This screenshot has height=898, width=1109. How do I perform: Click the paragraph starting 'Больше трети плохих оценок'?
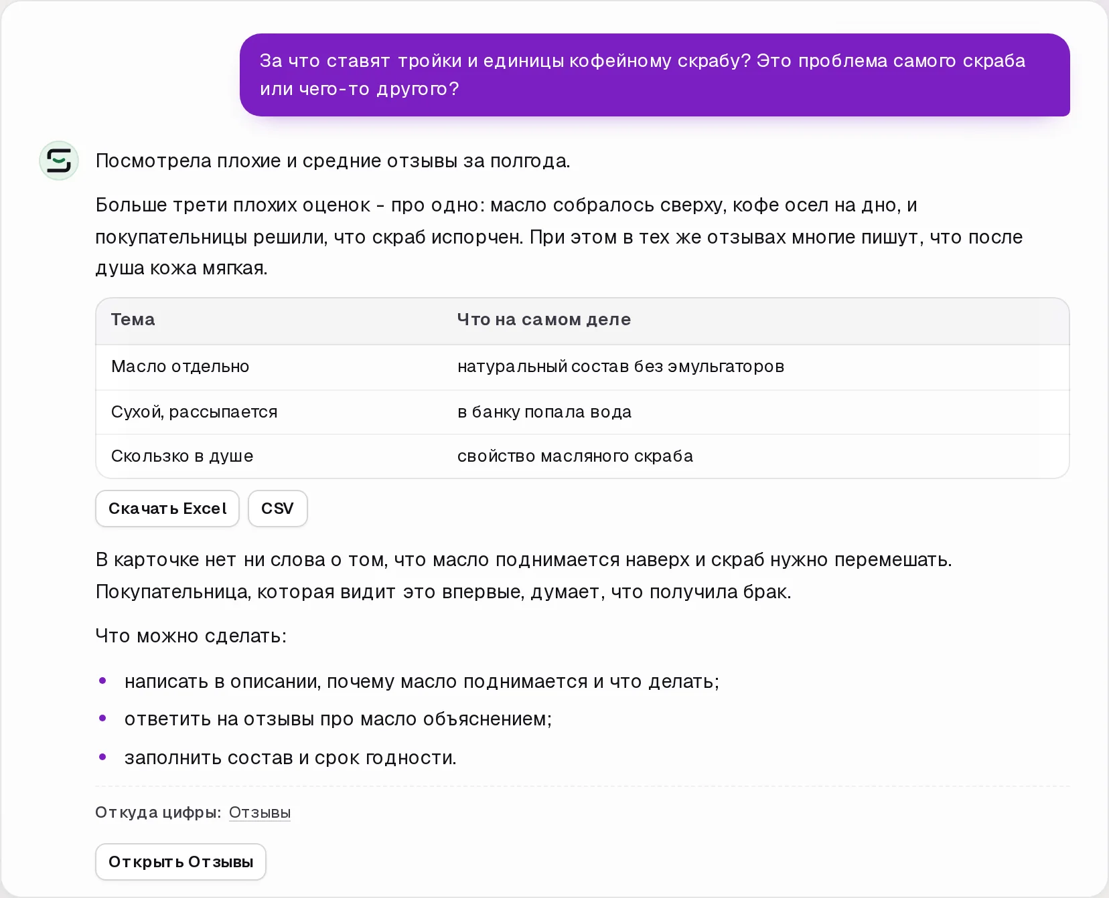[x=559, y=236]
